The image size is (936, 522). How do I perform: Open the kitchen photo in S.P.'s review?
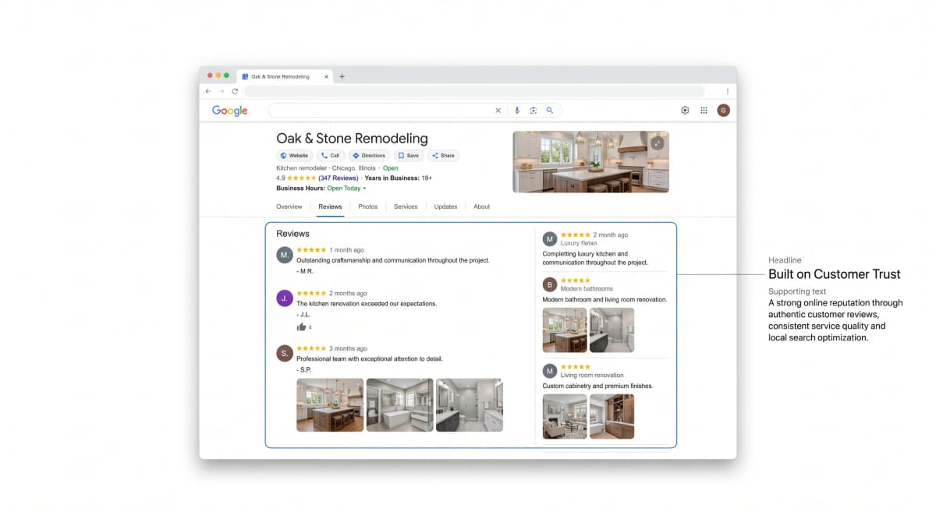[x=330, y=405]
